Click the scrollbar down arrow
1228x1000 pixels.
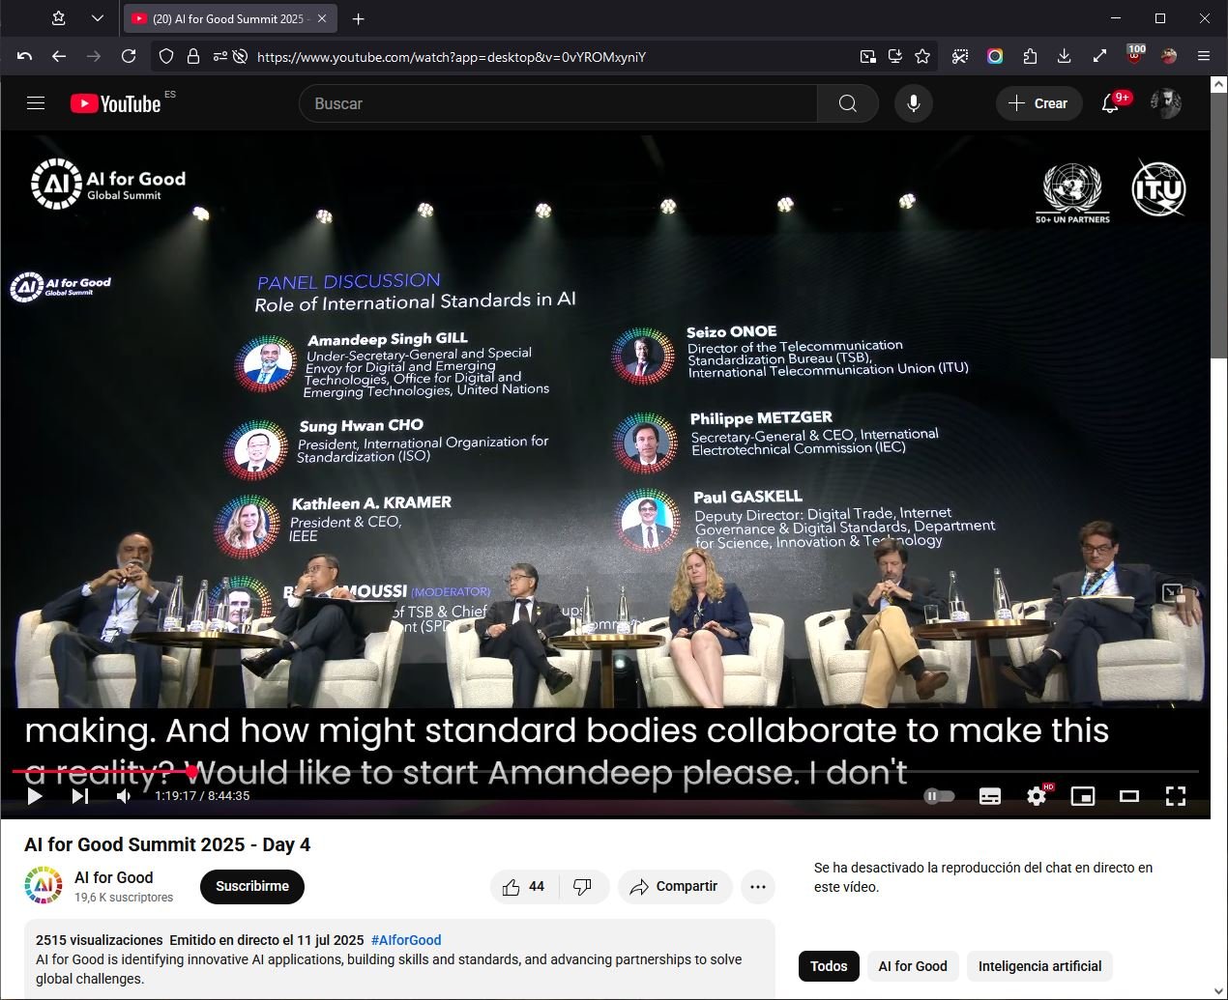1219,991
